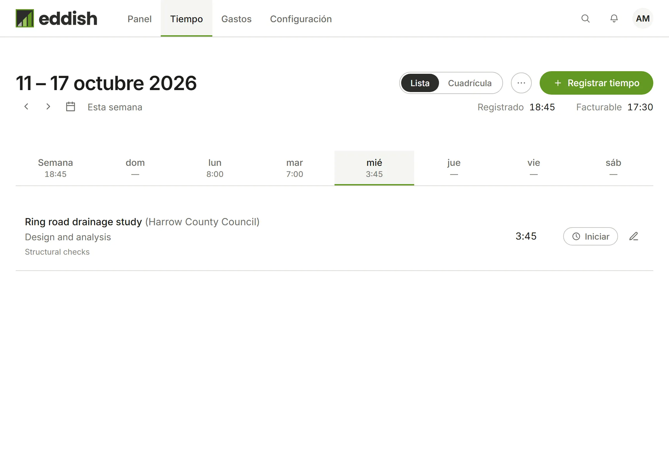Open the search icon
Viewport: 669px width, 457px height.
point(585,19)
